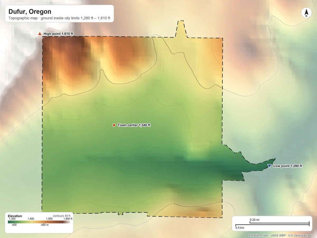
Task: Click the north arrow compass icon
Action: tap(306, 13)
